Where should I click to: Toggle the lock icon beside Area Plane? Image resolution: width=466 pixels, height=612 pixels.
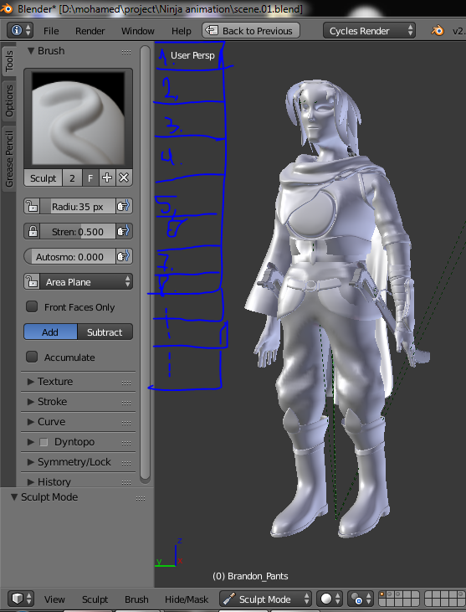pos(32,281)
